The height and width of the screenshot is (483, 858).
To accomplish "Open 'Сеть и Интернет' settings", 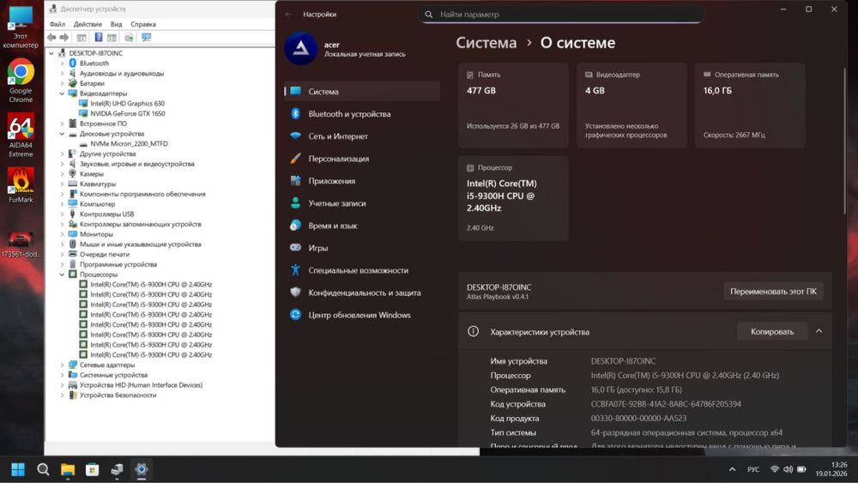I will 362,136.
